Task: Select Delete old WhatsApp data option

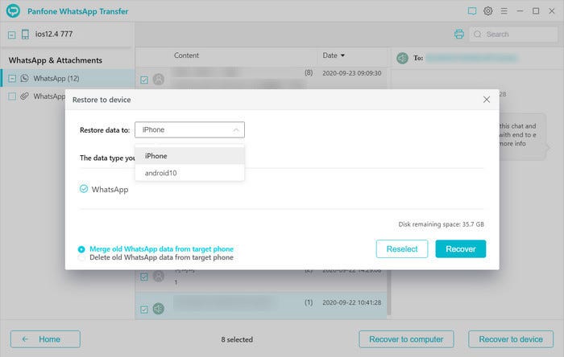Action: coord(81,257)
